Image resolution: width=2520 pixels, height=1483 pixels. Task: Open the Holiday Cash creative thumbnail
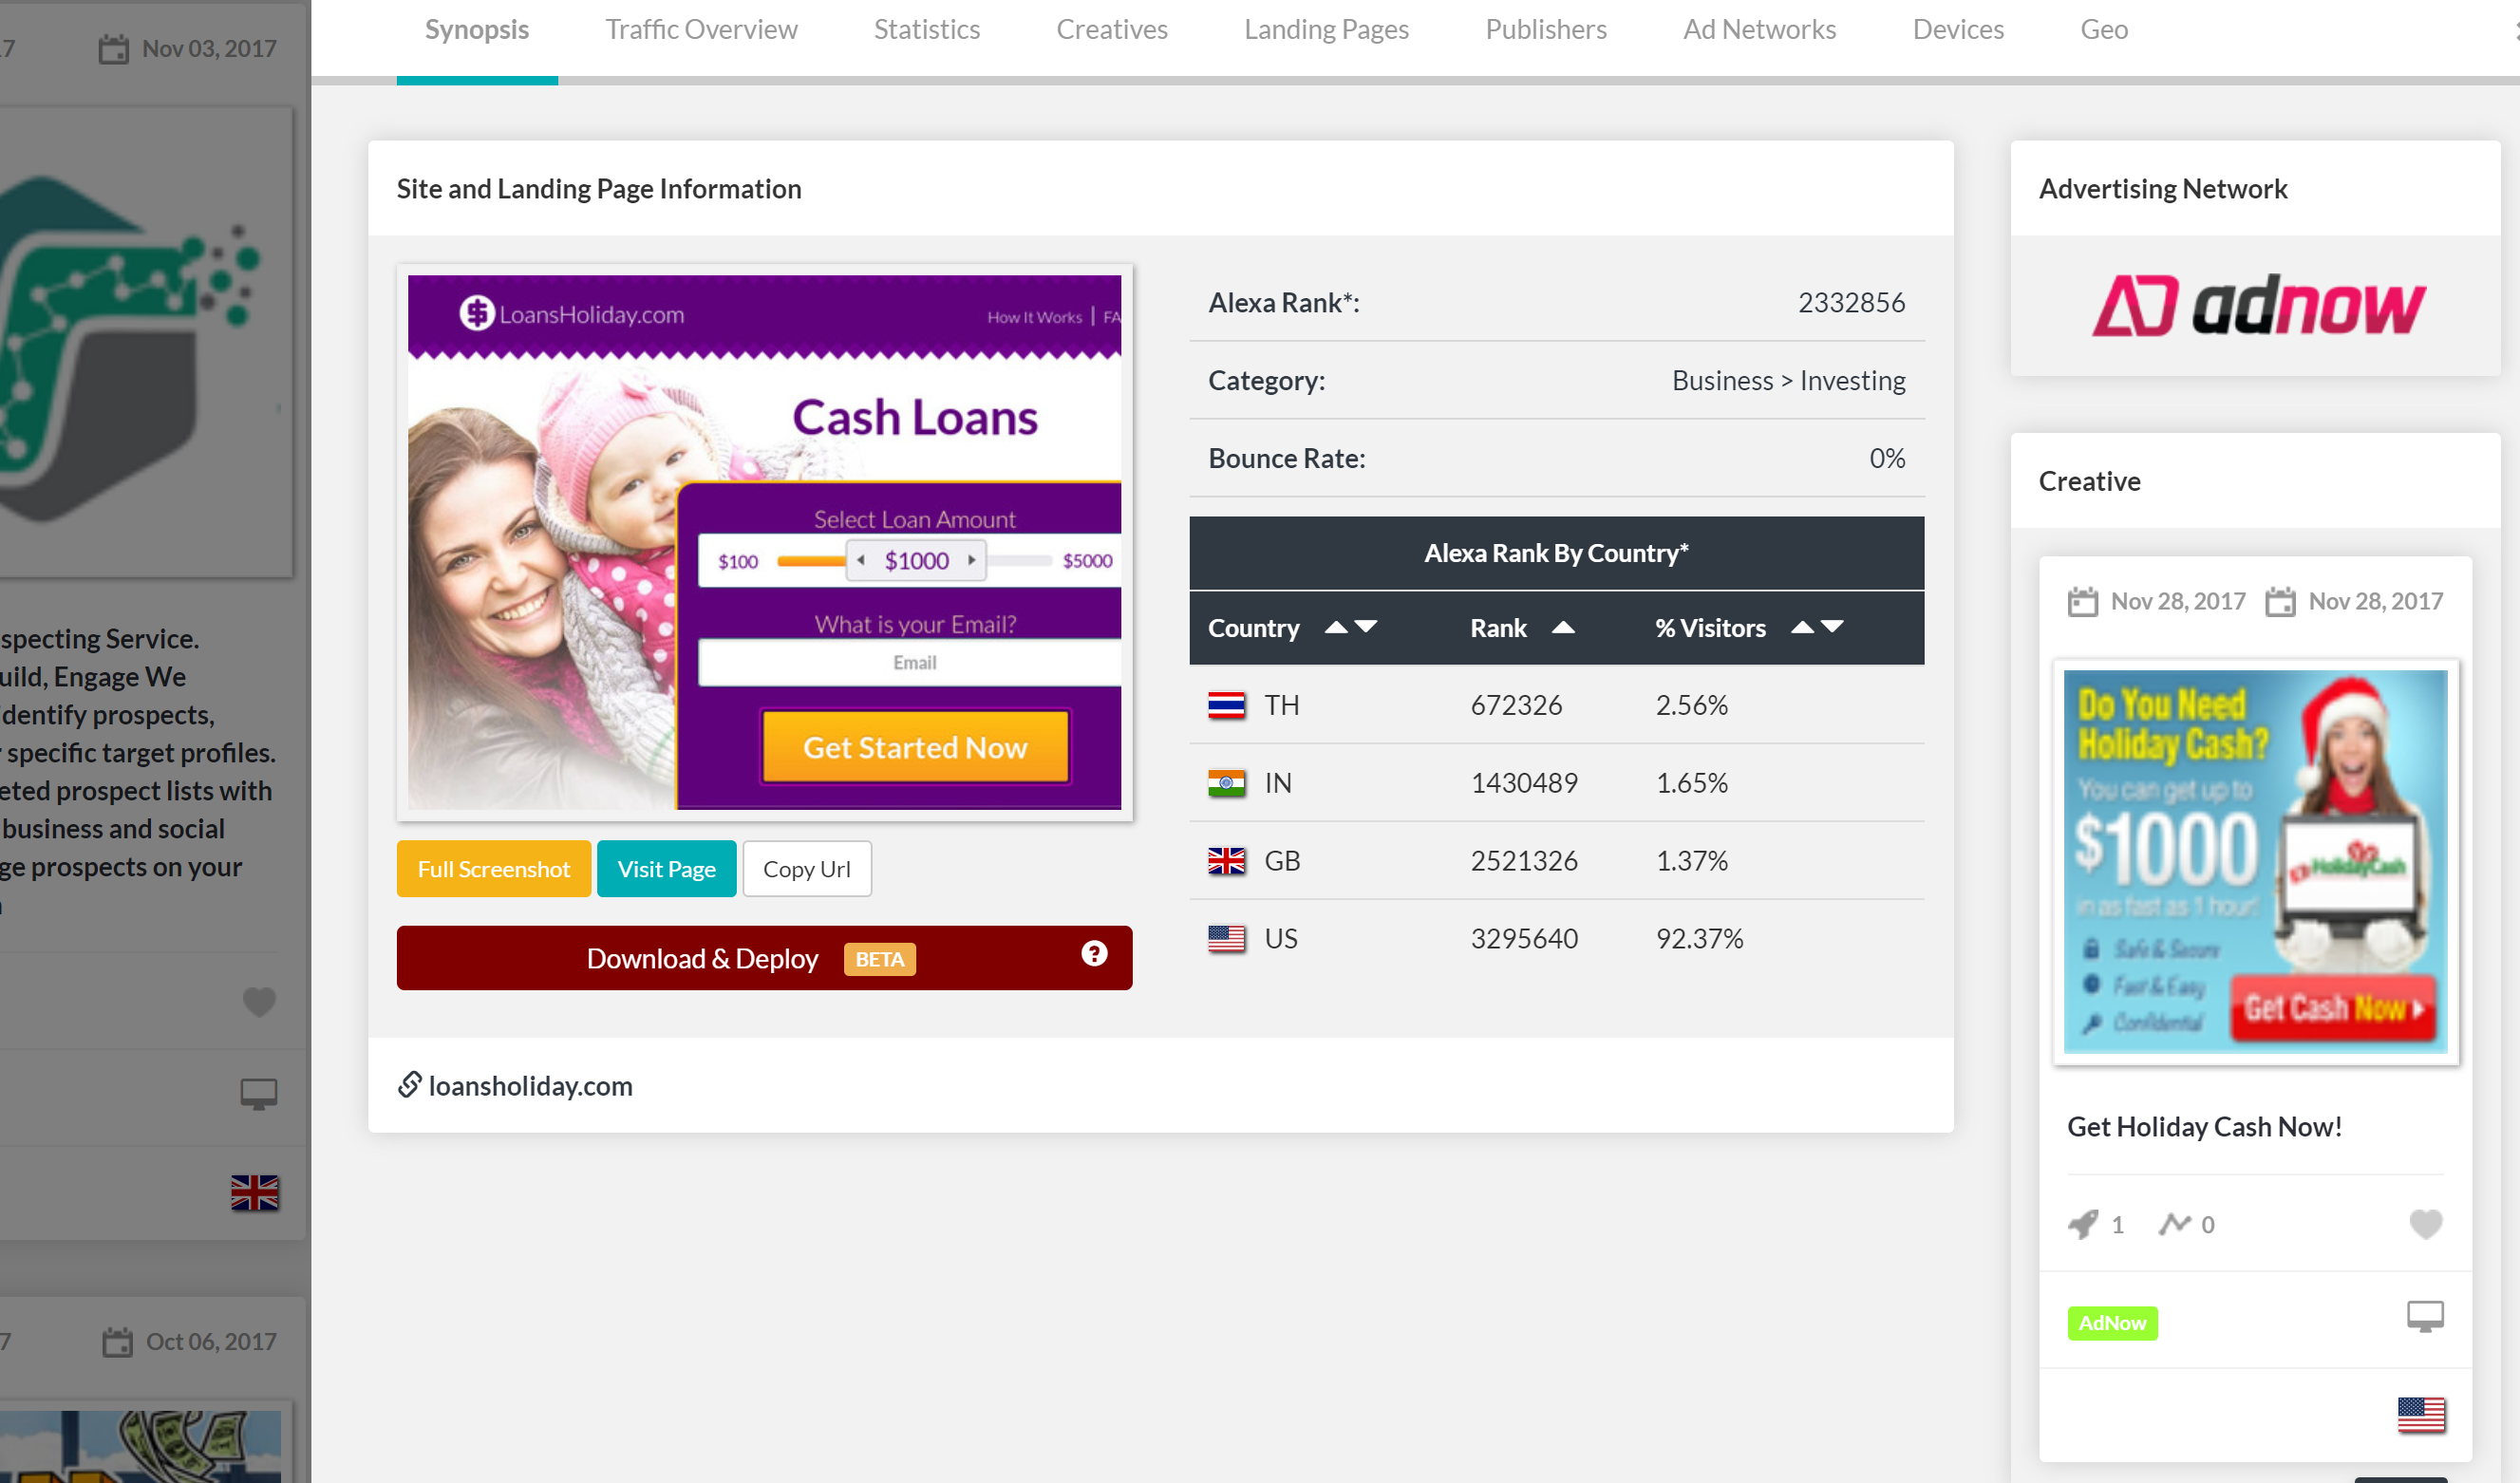click(2255, 861)
